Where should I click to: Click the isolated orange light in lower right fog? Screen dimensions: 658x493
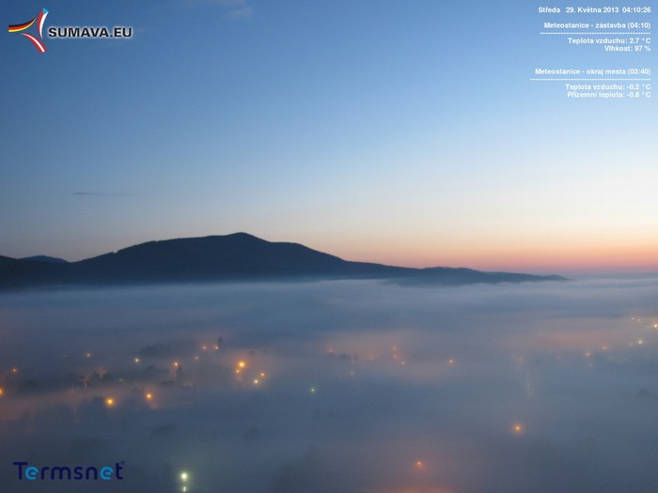pyautogui.click(x=517, y=428)
